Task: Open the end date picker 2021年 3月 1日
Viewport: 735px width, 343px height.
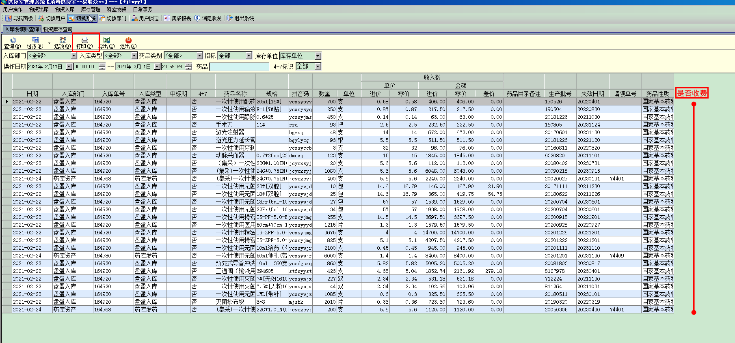Action: tap(157, 66)
